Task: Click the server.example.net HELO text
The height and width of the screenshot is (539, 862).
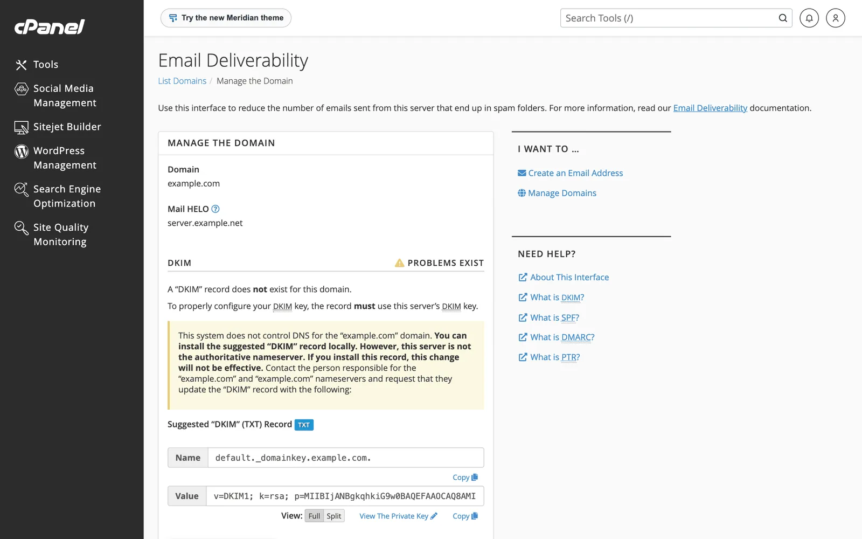Action: (x=205, y=223)
